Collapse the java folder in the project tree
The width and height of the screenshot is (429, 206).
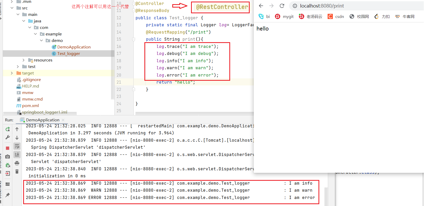point(24,21)
